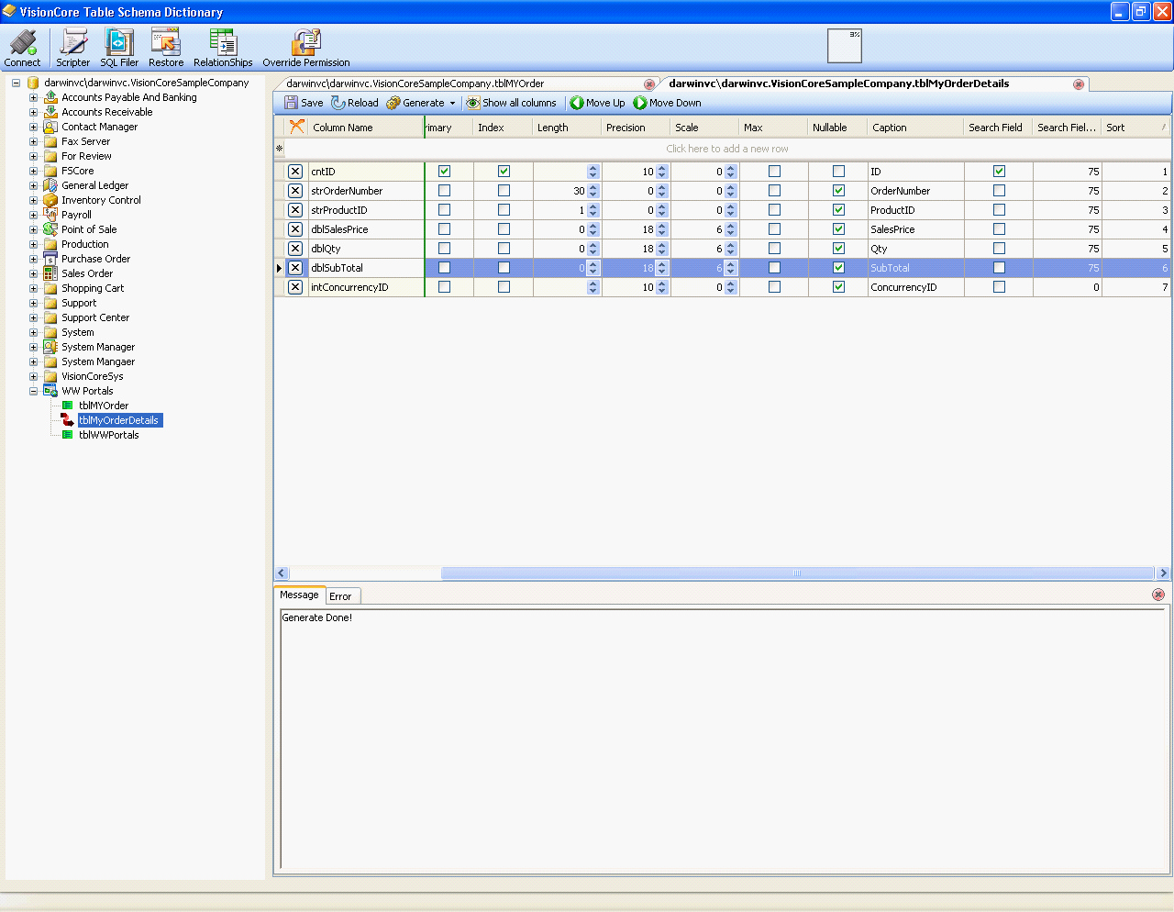Switch to the tblMyOrderDetails tab
Viewport: 1174px width, 912px height.
873,83
